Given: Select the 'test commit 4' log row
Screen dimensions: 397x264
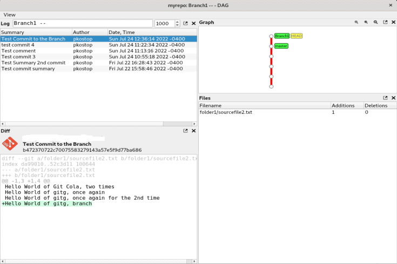Looking at the screenshot, I should (98, 45).
